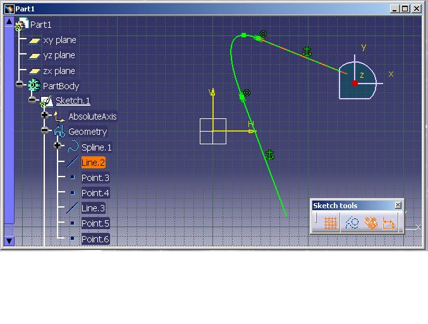428x324 pixels.
Task: Click the AbsoluteAxis icon
Action: coord(59,116)
